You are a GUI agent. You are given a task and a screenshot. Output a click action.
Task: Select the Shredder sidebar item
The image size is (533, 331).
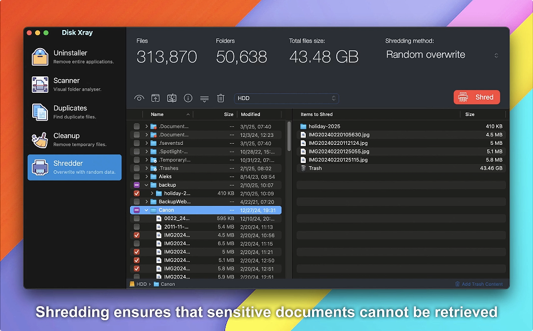pos(75,167)
